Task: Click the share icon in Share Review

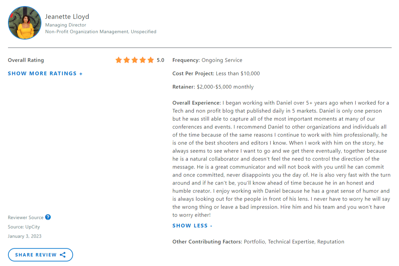Action: [63, 255]
